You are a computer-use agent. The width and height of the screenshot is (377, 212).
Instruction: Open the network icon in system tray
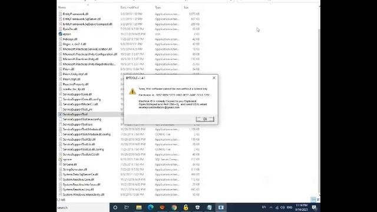coord(277,207)
